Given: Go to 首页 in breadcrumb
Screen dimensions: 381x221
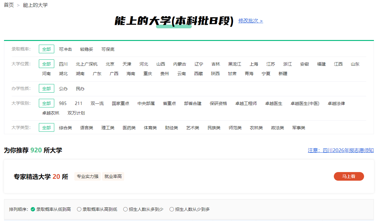Looking at the screenshot, I should coord(9,5).
